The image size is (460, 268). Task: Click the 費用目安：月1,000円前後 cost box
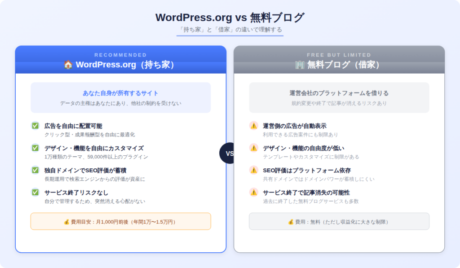tap(120, 221)
